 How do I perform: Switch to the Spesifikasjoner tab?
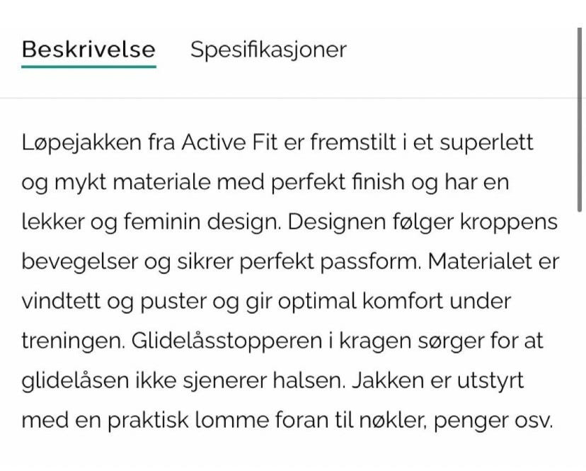(x=267, y=50)
